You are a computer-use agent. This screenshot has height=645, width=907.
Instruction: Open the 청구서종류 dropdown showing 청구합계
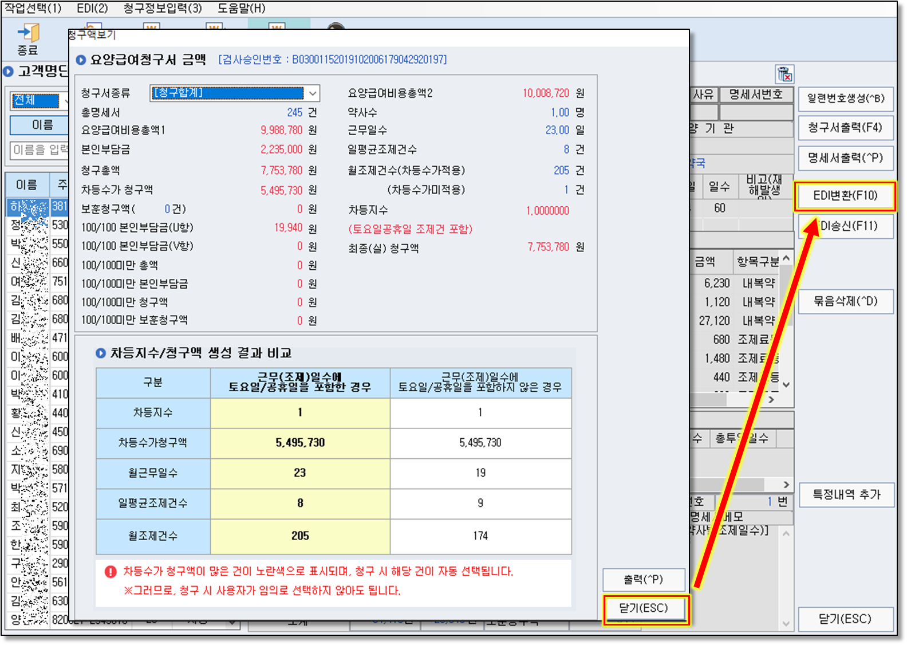tap(234, 93)
